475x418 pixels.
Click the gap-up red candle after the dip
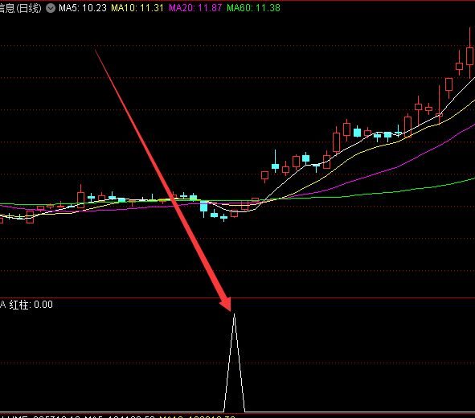point(264,175)
